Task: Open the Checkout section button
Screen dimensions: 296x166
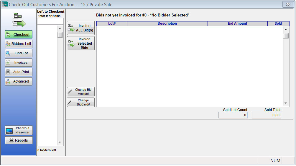Action: pos(19,34)
